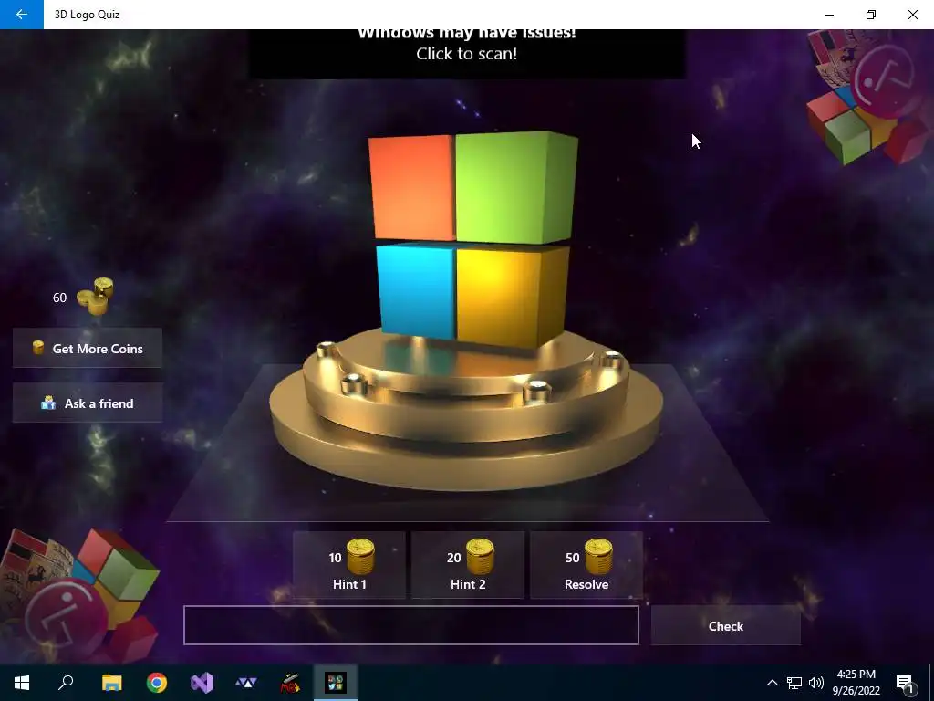
Task: Buy Hint 1 for 10 coins
Action: pyautogui.click(x=349, y=565)
